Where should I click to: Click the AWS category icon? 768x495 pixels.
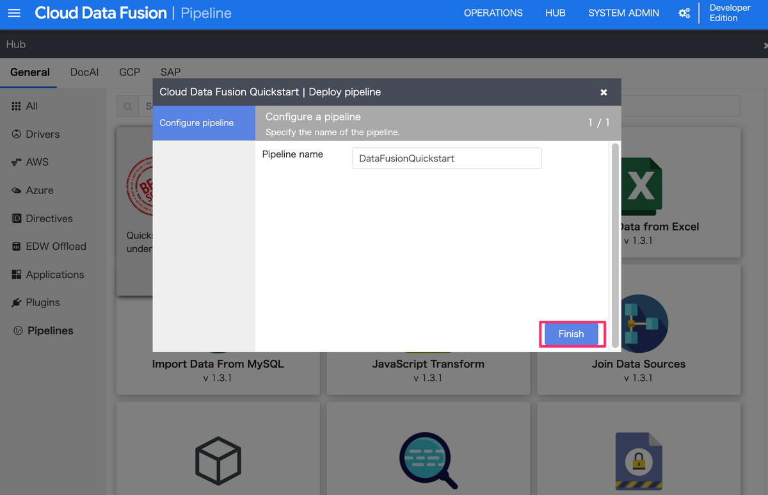pyautogui.click(x=17, y=163)
